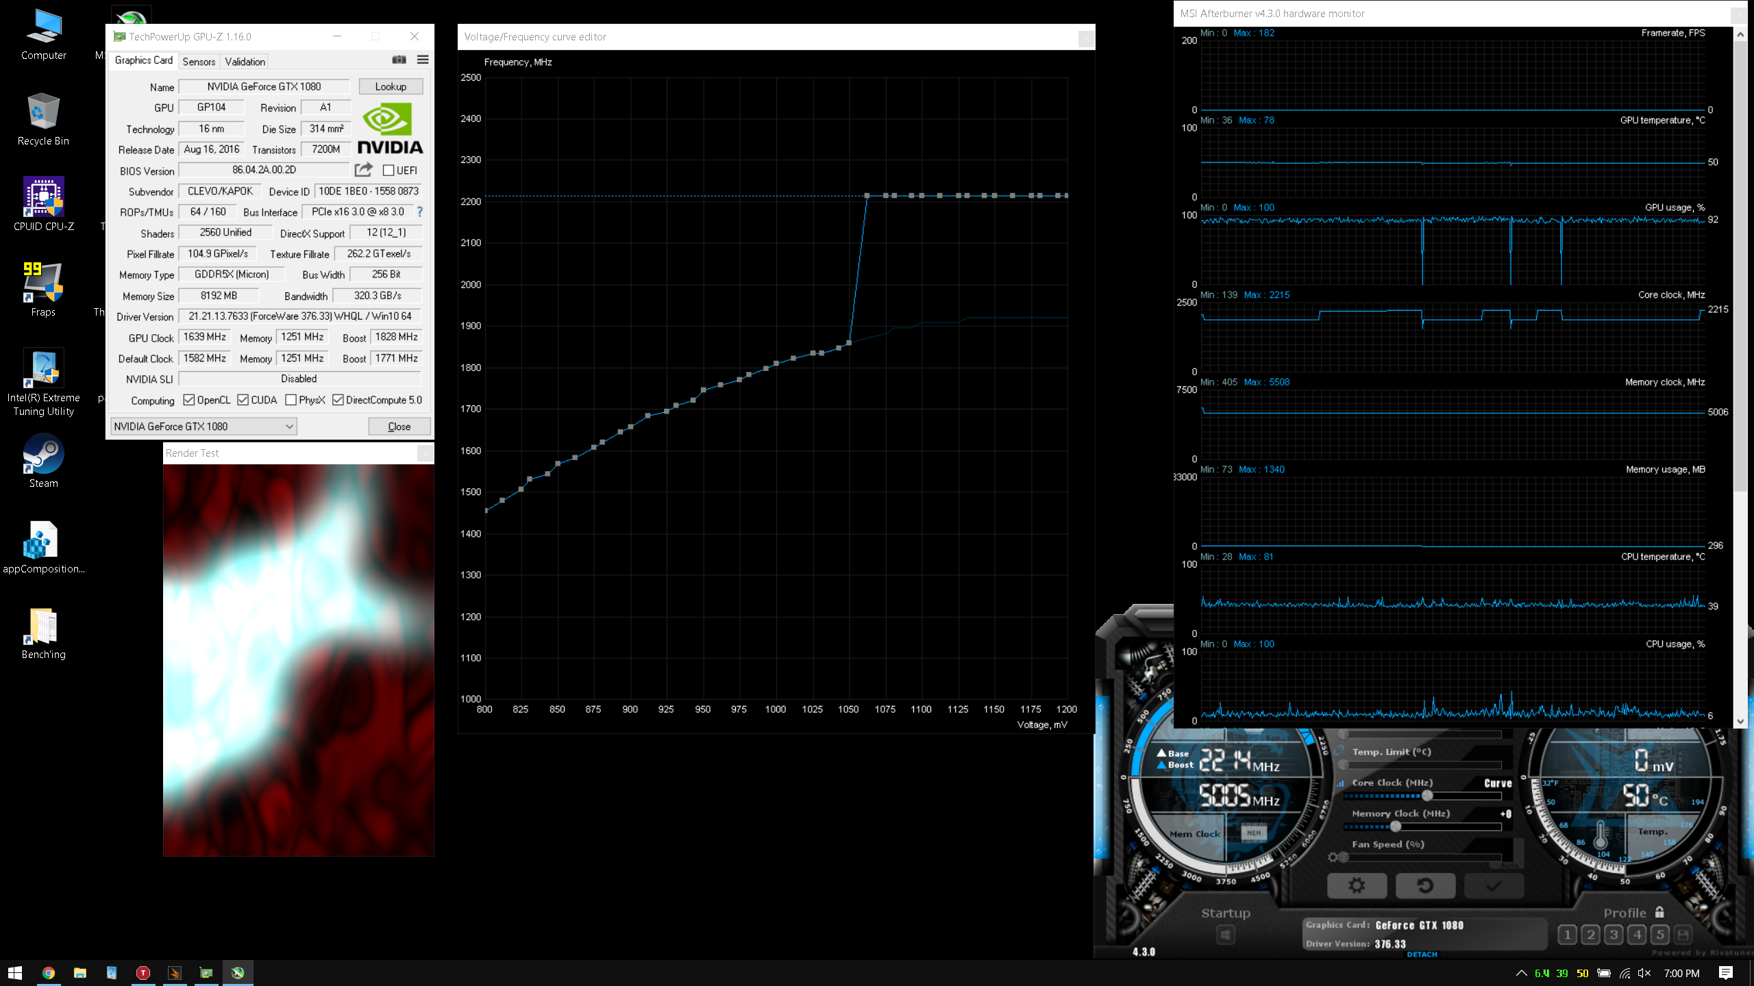Select Afterburner profile slot 1
The height and width of the screenshot is (986, 1754).
(1567, 935)
